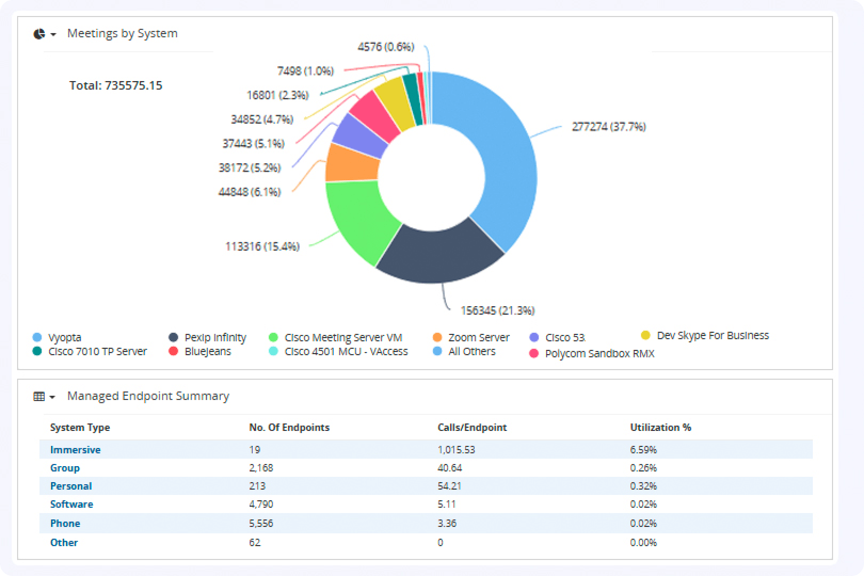The image size is (864, 576).
Task: Sort by the System Type column header
Action: (x=80, y=427)
